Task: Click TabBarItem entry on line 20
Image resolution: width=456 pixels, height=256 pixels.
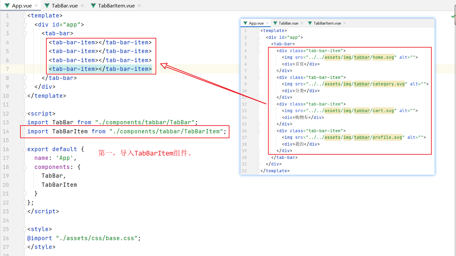Action: 59,185
